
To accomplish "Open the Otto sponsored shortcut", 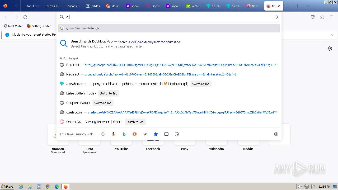I will coord(90,139).
